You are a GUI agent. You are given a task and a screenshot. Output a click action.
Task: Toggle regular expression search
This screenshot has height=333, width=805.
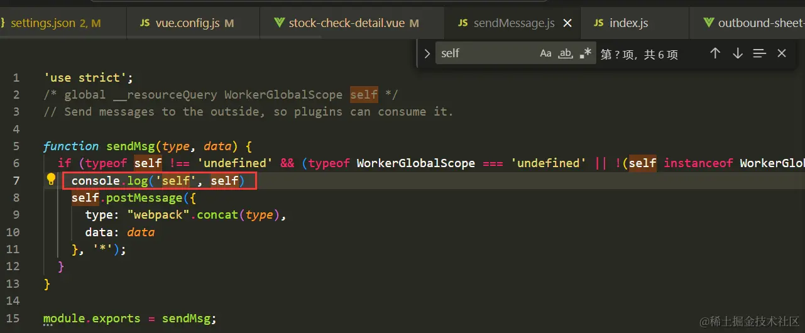pyautogui.click(x=586, y=53)
